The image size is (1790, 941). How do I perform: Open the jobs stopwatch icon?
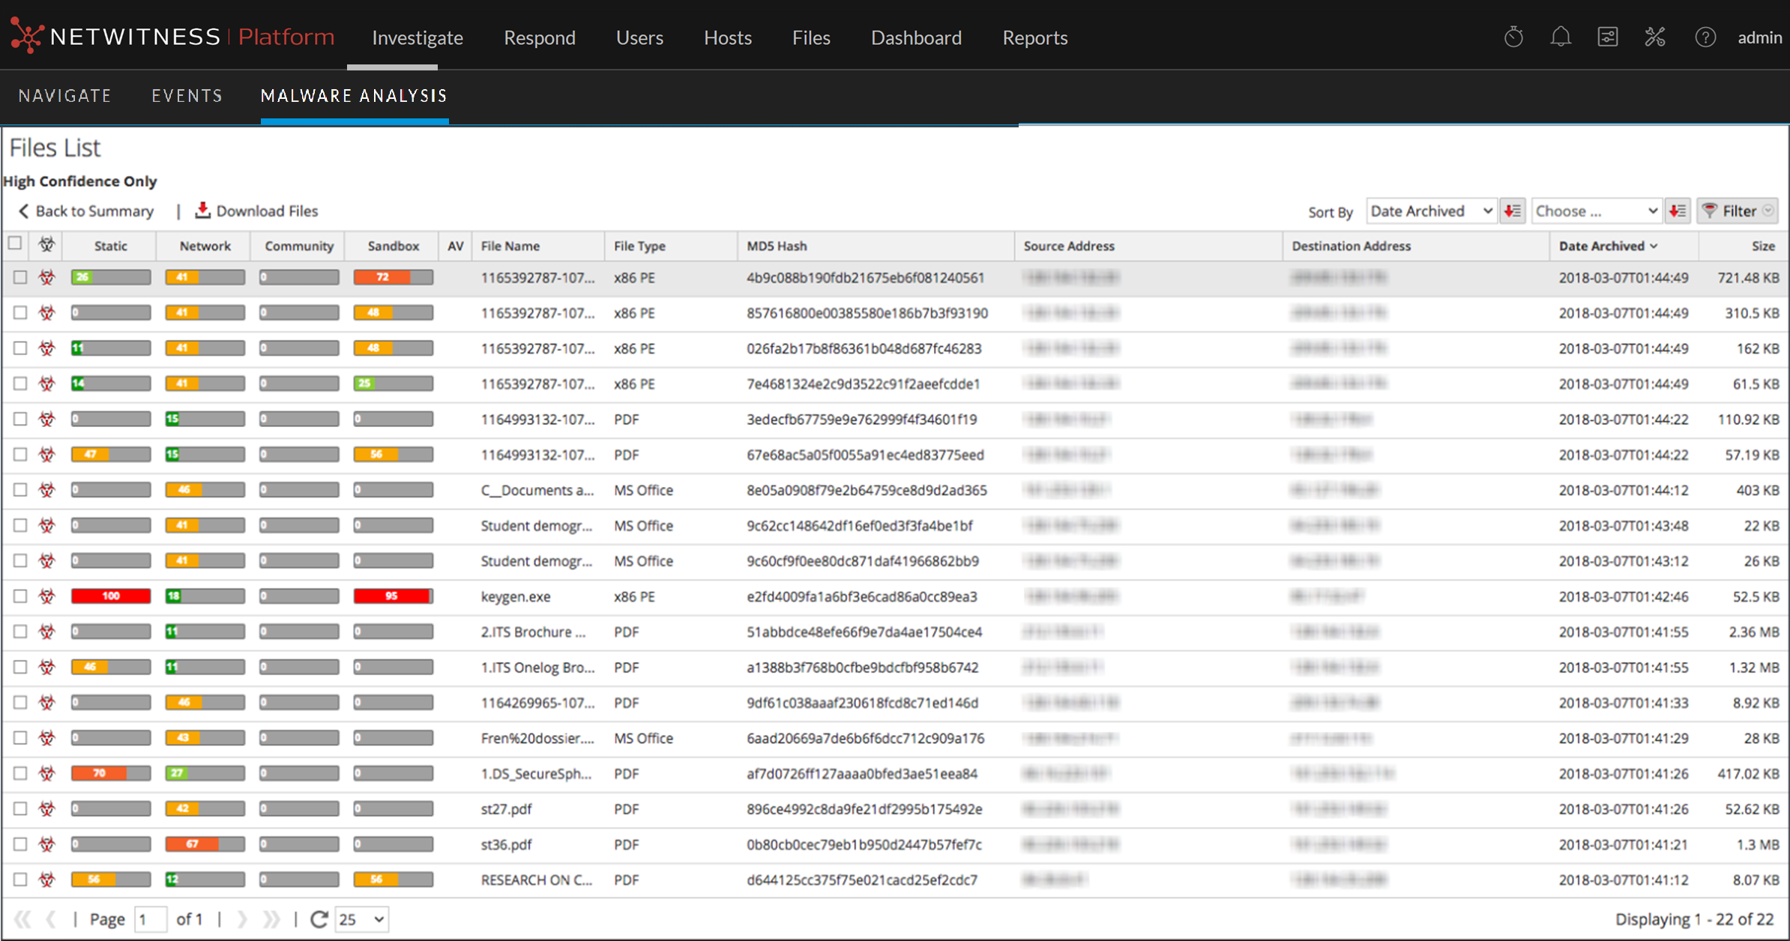pyautogui.click(x=1513, y=37)
